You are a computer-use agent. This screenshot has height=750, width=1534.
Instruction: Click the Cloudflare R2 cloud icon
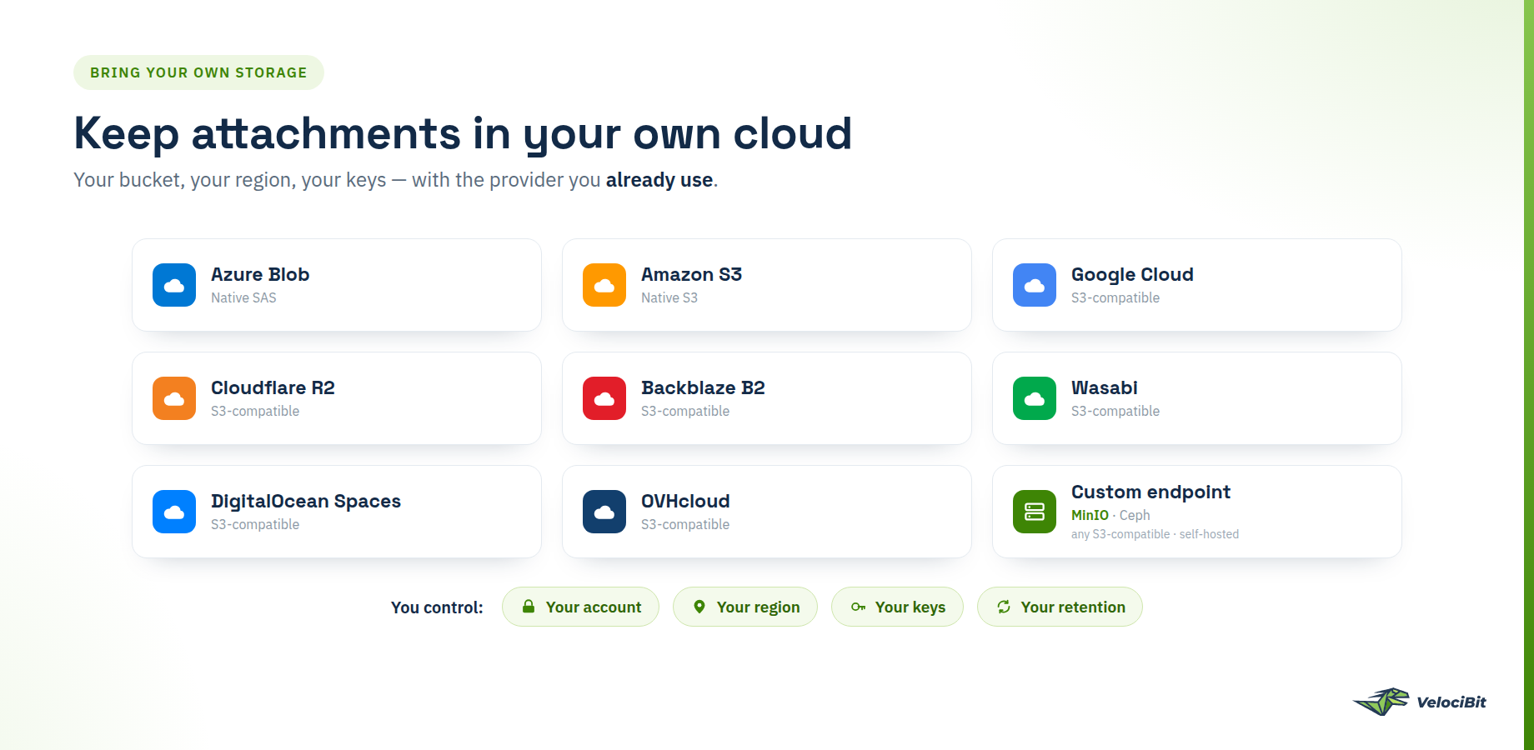tap(174, 398)
